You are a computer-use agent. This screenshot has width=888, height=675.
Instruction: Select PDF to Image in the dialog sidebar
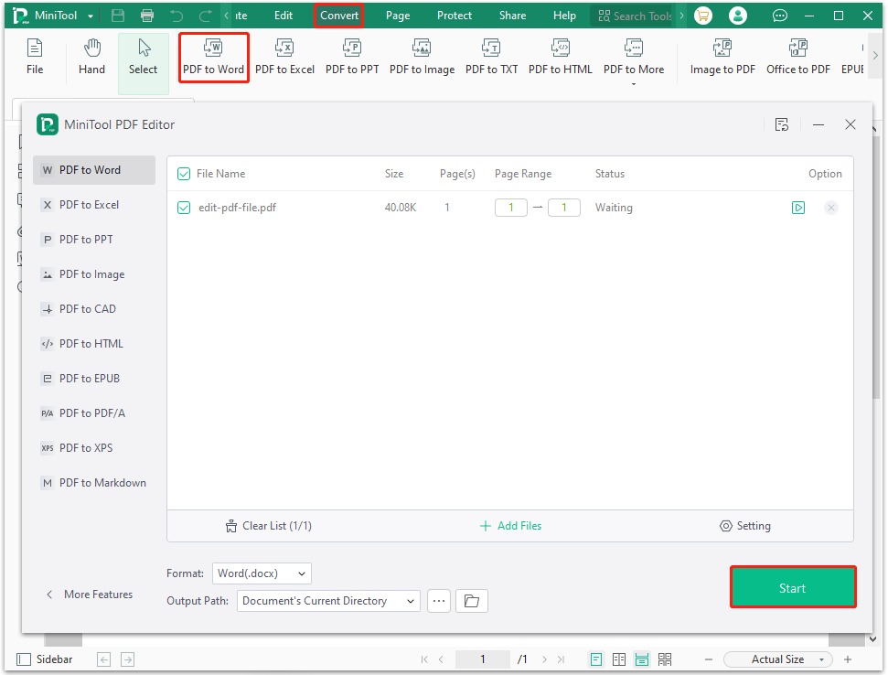(x=94, y=274)
